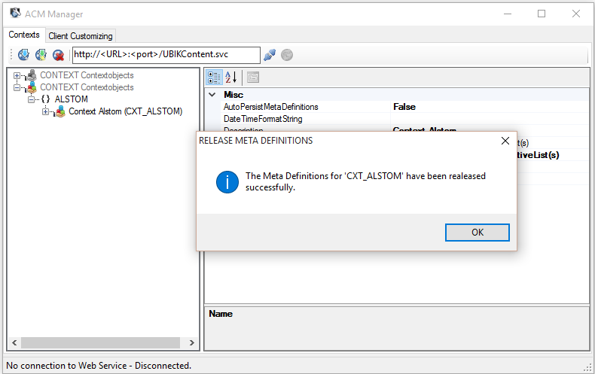This screenshot has width=595, height=374.
Task: Click the globe icon with red X
Action: (x=58, y=55)
